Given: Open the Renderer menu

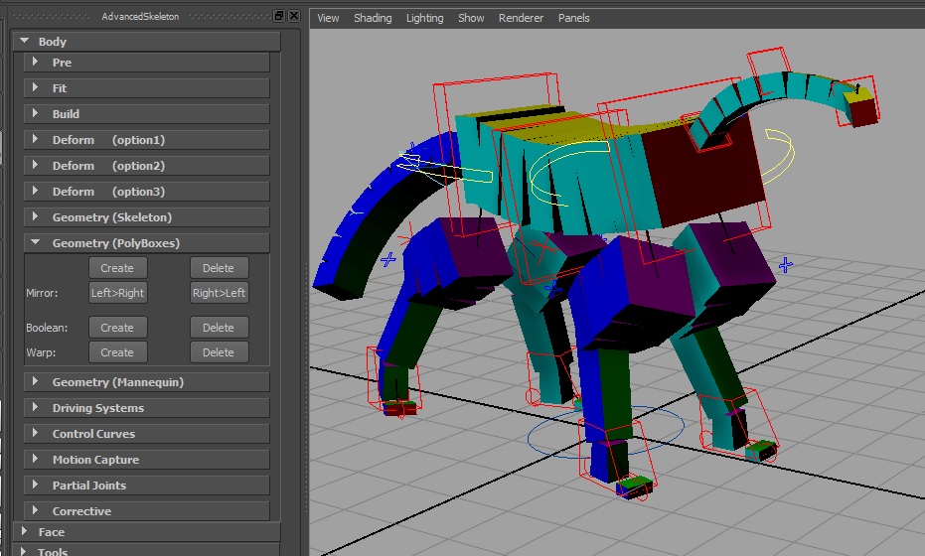Looking at the screenshot, I should point(521,18).
